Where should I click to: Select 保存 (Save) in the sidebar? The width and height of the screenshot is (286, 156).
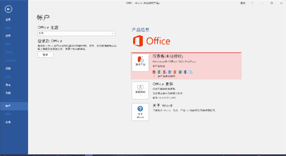click(8, 44)
